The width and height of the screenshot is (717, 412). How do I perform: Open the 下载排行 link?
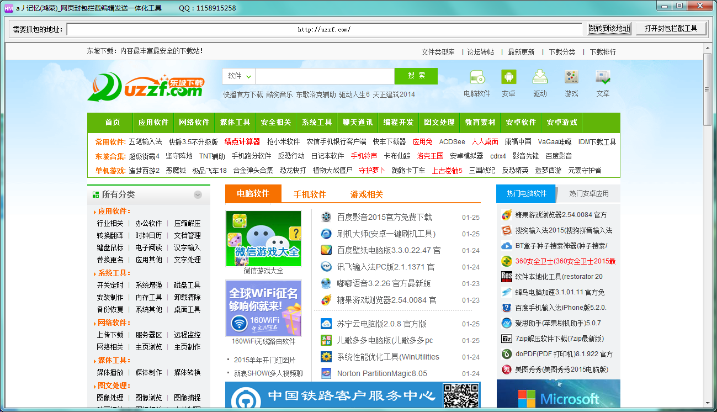pyautogui.click(x=603, y=52)
